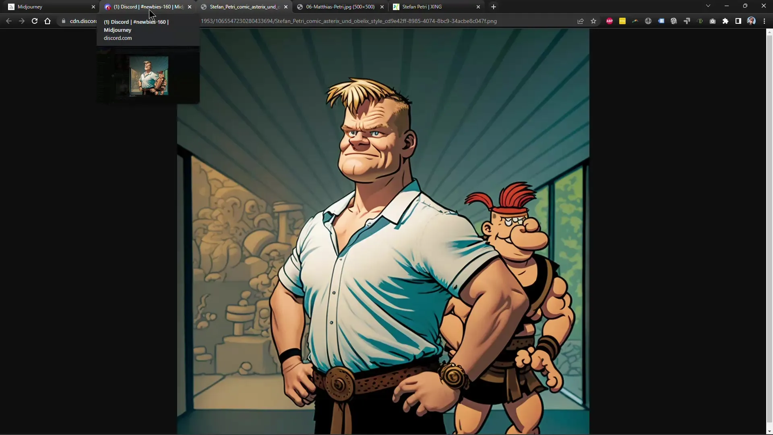The height and width of the screenshot is (435, 773).
Task: Open the Chrome profile avatar menu
Action: (x=751, y=21)
